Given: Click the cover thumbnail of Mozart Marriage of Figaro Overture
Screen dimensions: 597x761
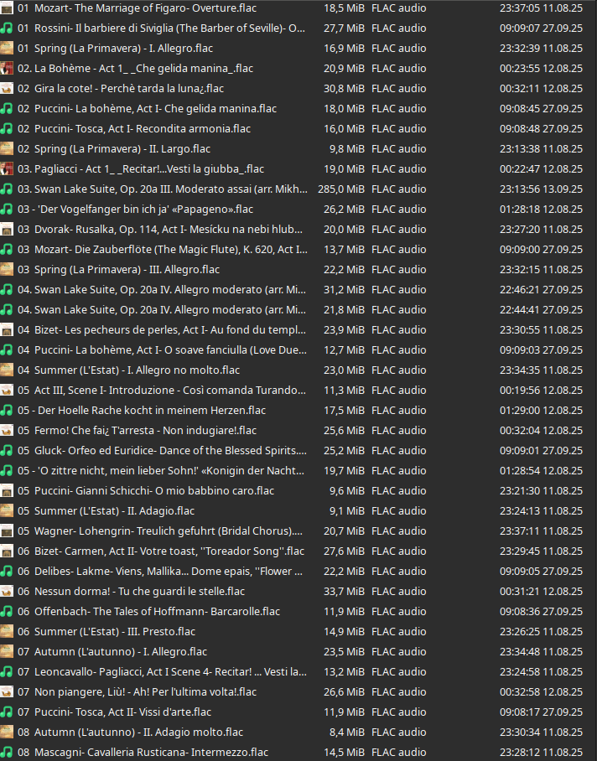Looking at the screenshot, I should (7, 8).
